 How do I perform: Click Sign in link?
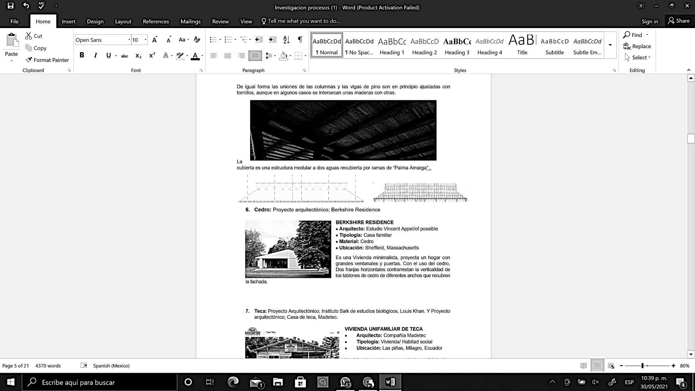[650, 21]
